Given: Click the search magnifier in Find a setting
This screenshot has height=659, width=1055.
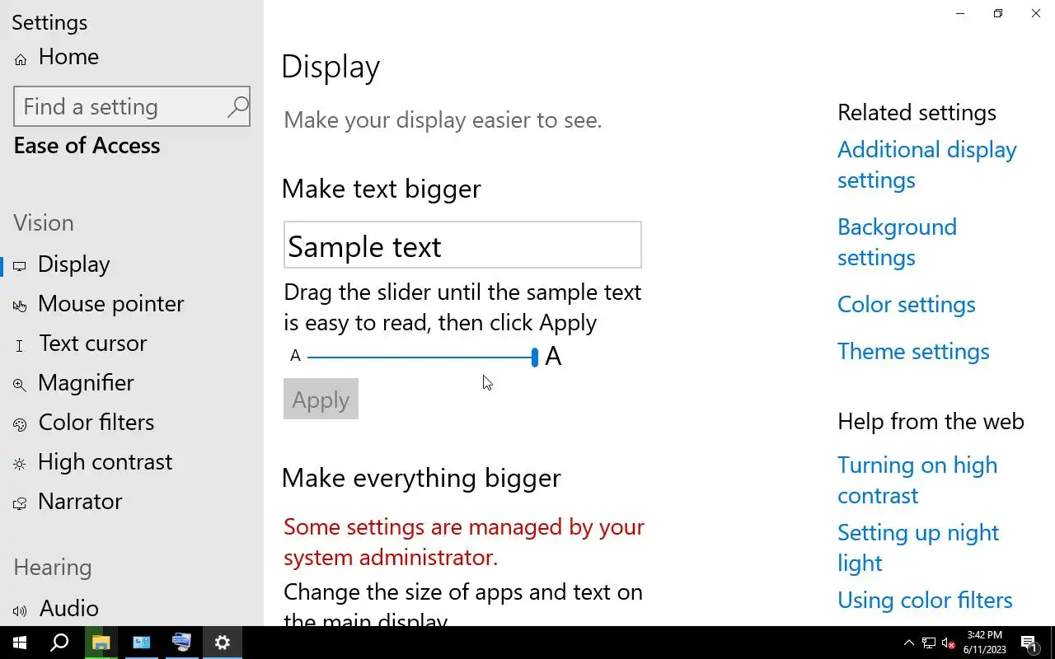Looking at the screenshot, I should click(x=237, y=107).
